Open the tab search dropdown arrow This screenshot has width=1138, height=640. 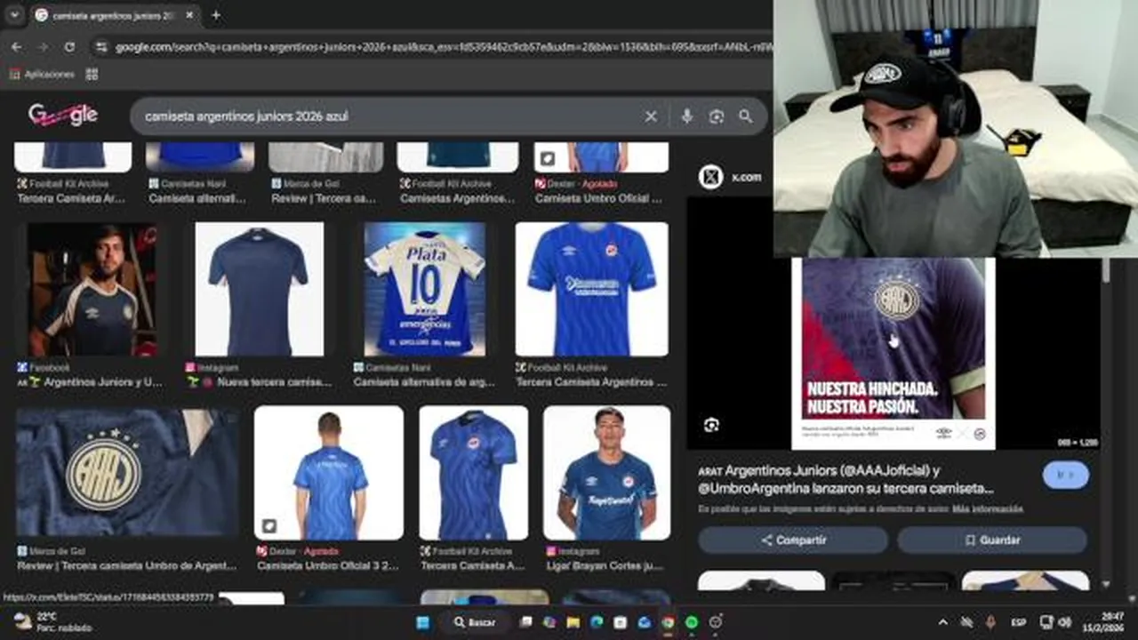tap(14, 15)
